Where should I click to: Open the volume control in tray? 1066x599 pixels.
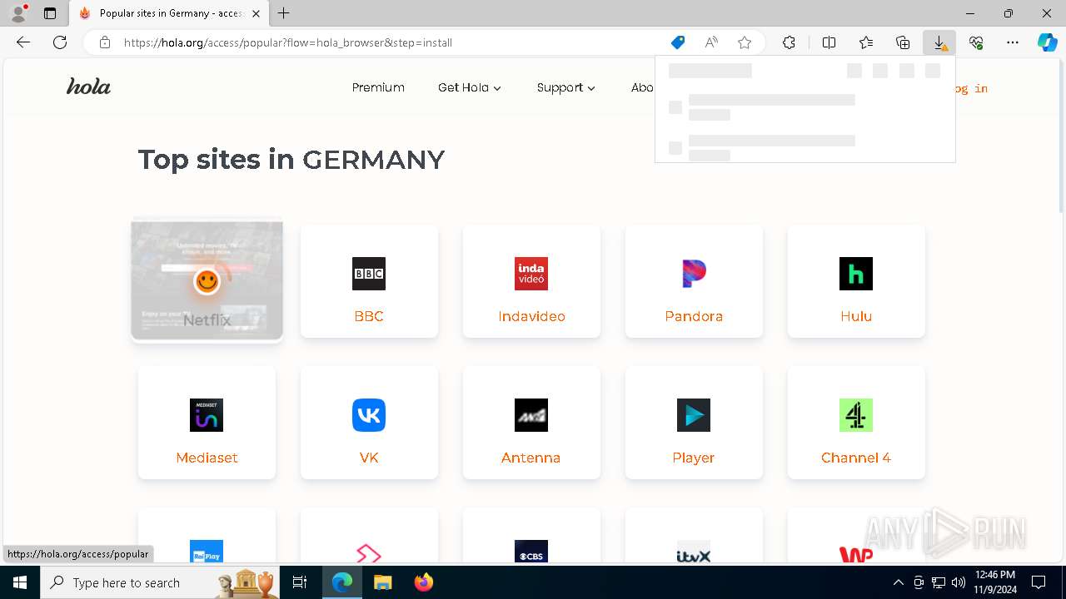tap(959, 582)
